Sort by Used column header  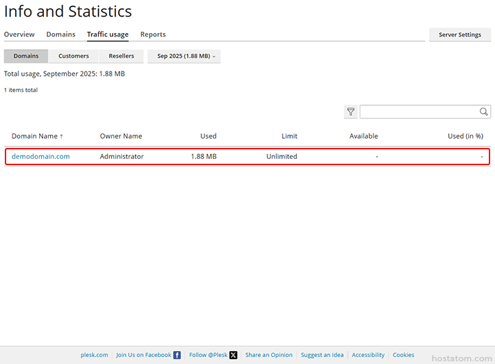[208, 136]
